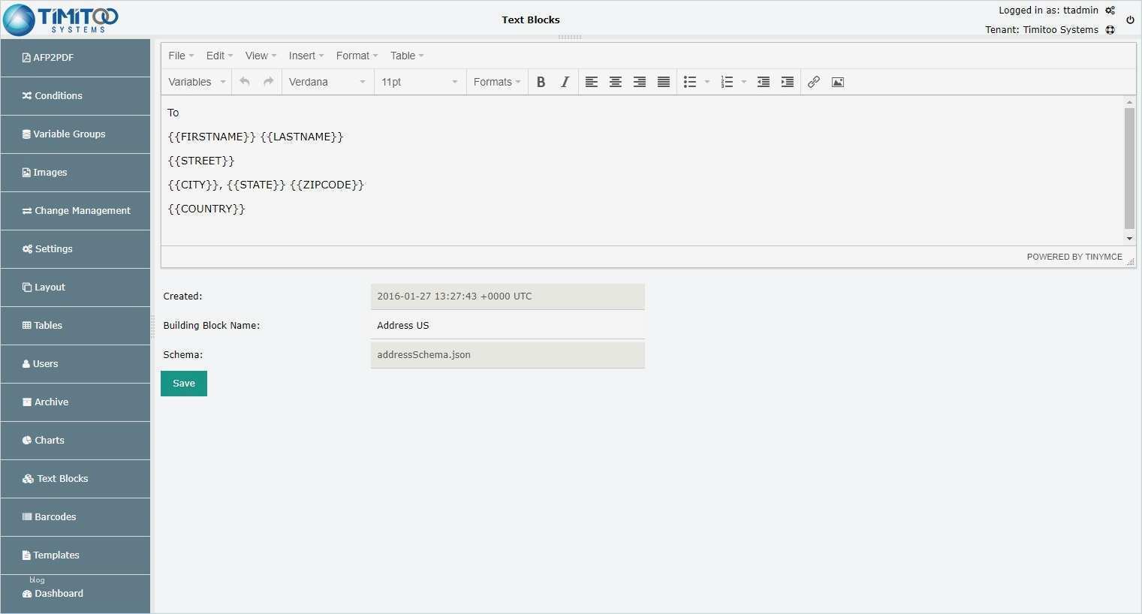The height and width of the screenshot is (614, 1142).
Task: Open the View menu
Action: pos(261,56)
